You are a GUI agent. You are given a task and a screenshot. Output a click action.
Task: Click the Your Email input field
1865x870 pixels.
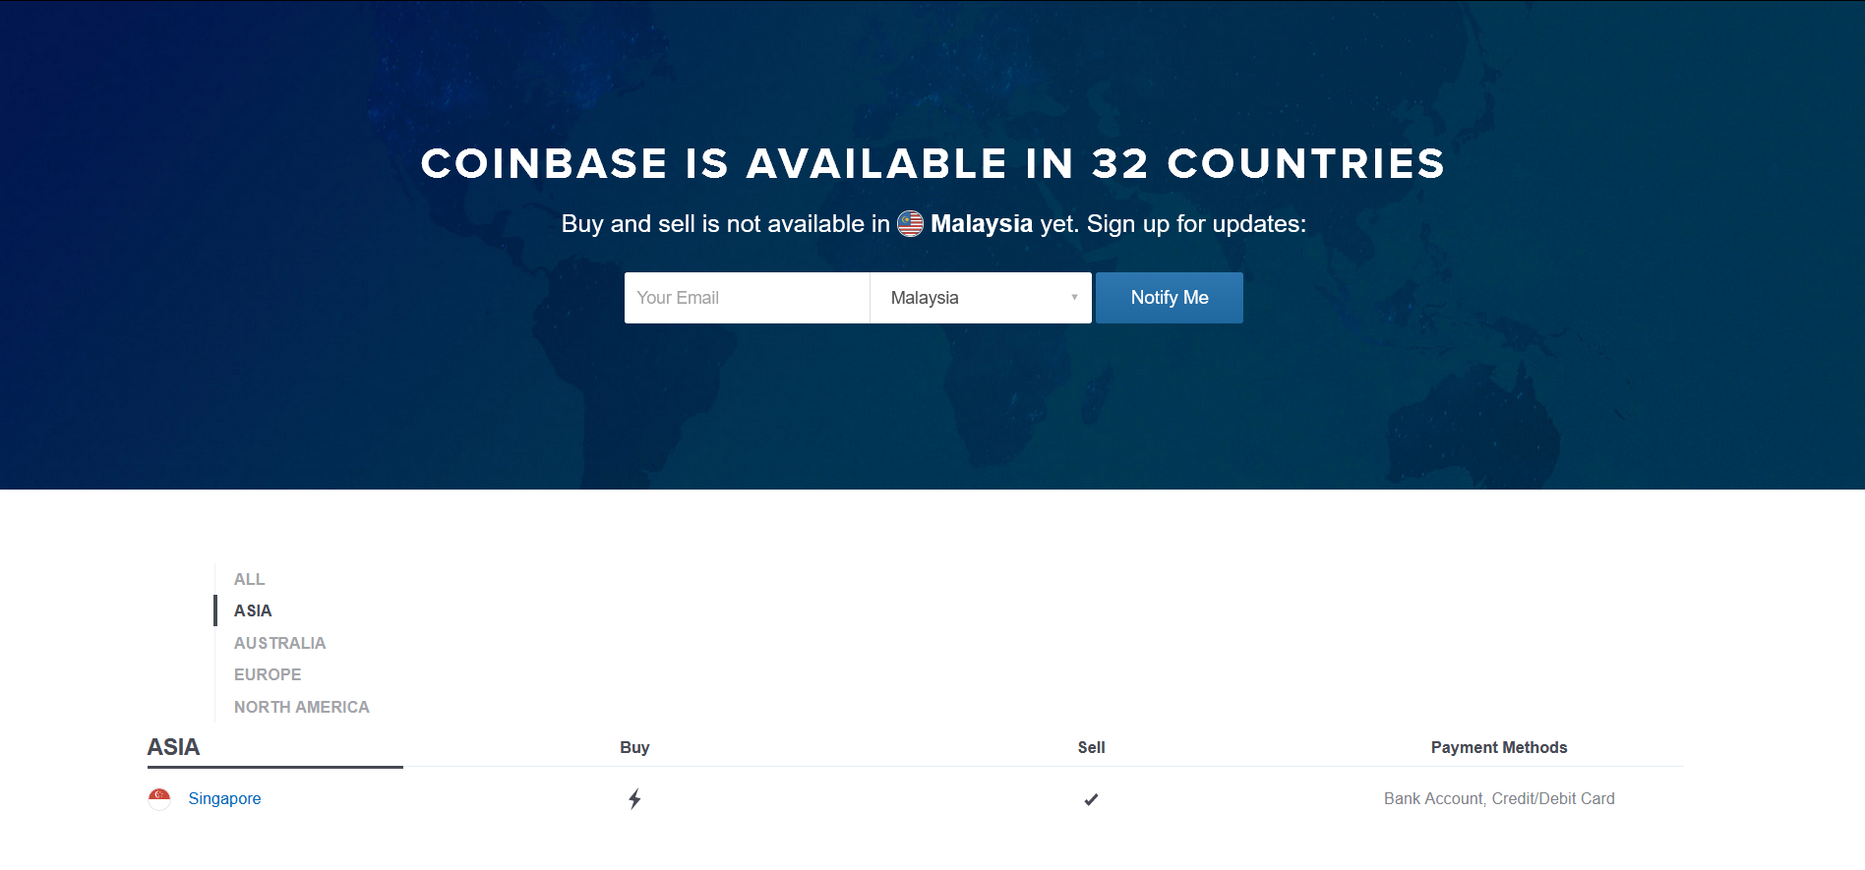tap(747, 298)
